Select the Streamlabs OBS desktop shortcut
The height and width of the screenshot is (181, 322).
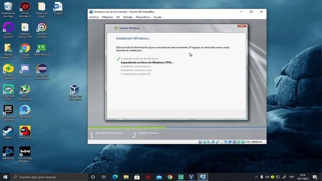(8, 93)
